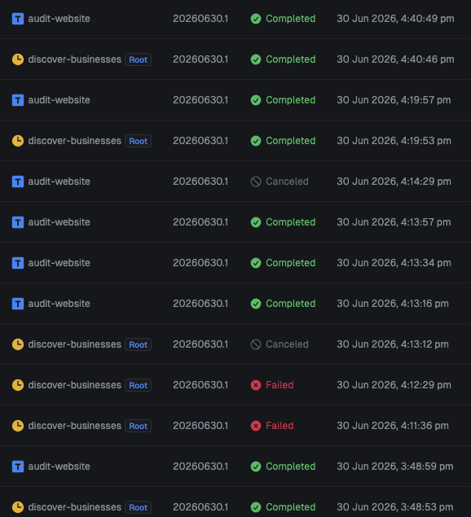Viewport: 471px width, 517px height.
Task: Click version 20260630.1 in 4:14:29 pm row
Action: (x=200, y=182)
